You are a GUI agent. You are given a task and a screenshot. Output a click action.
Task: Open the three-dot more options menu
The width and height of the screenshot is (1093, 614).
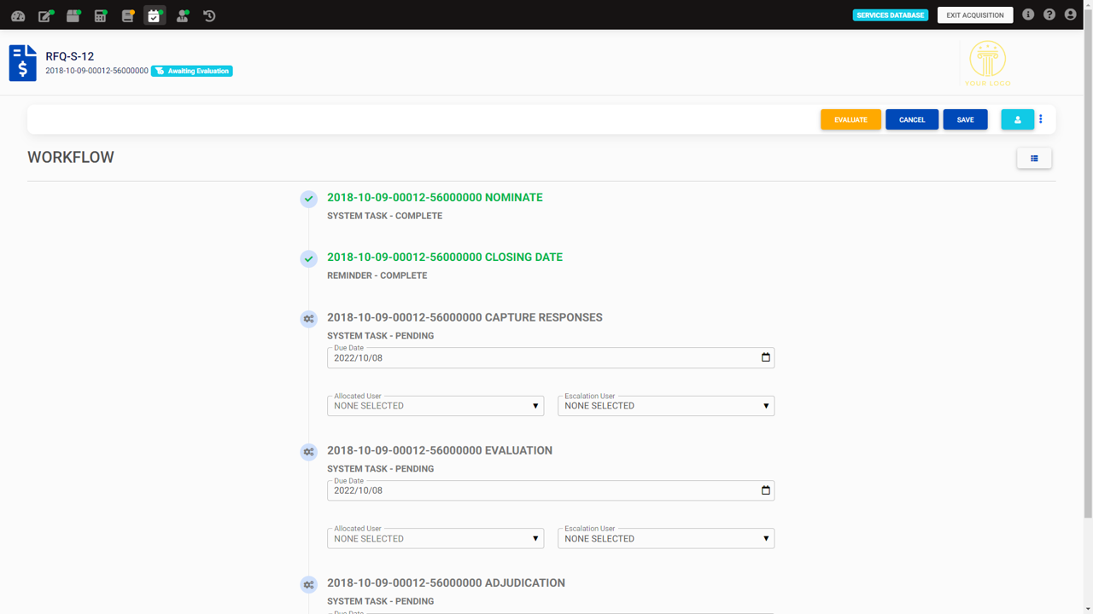[1041, 119]
